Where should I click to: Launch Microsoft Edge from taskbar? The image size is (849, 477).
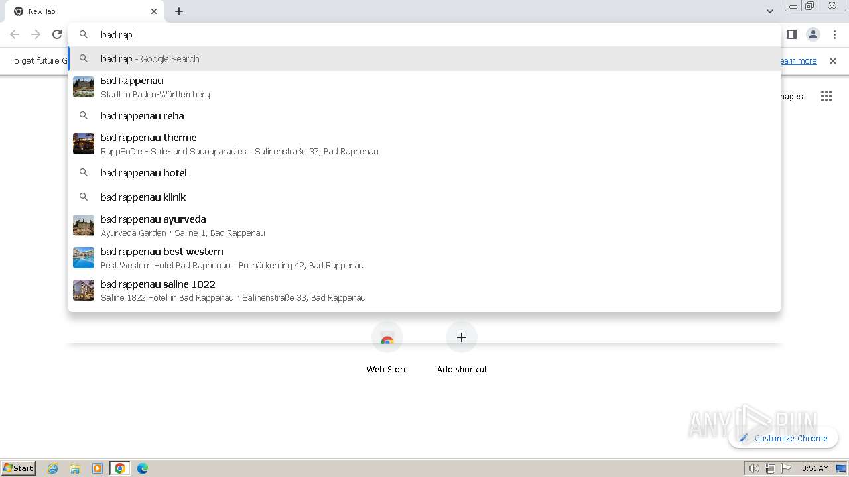pos(143,468)
